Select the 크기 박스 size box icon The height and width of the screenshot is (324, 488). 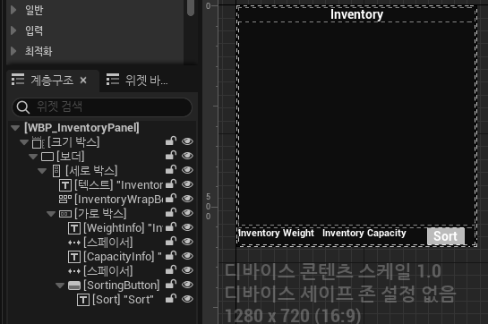click(38, 142)
